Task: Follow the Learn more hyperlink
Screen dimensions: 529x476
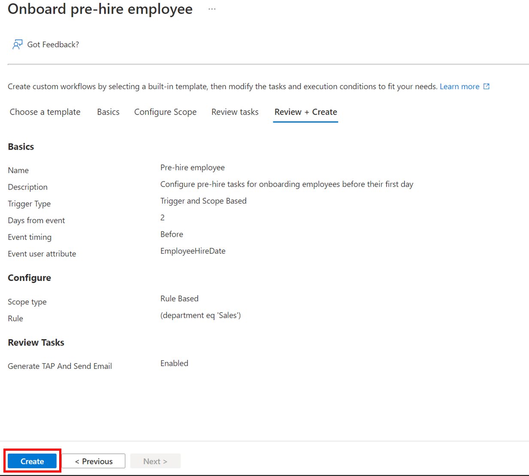Action: pos(459,87)
